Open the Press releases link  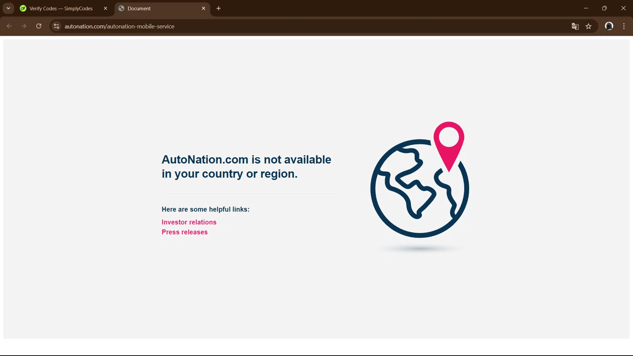tap(184, 232)
